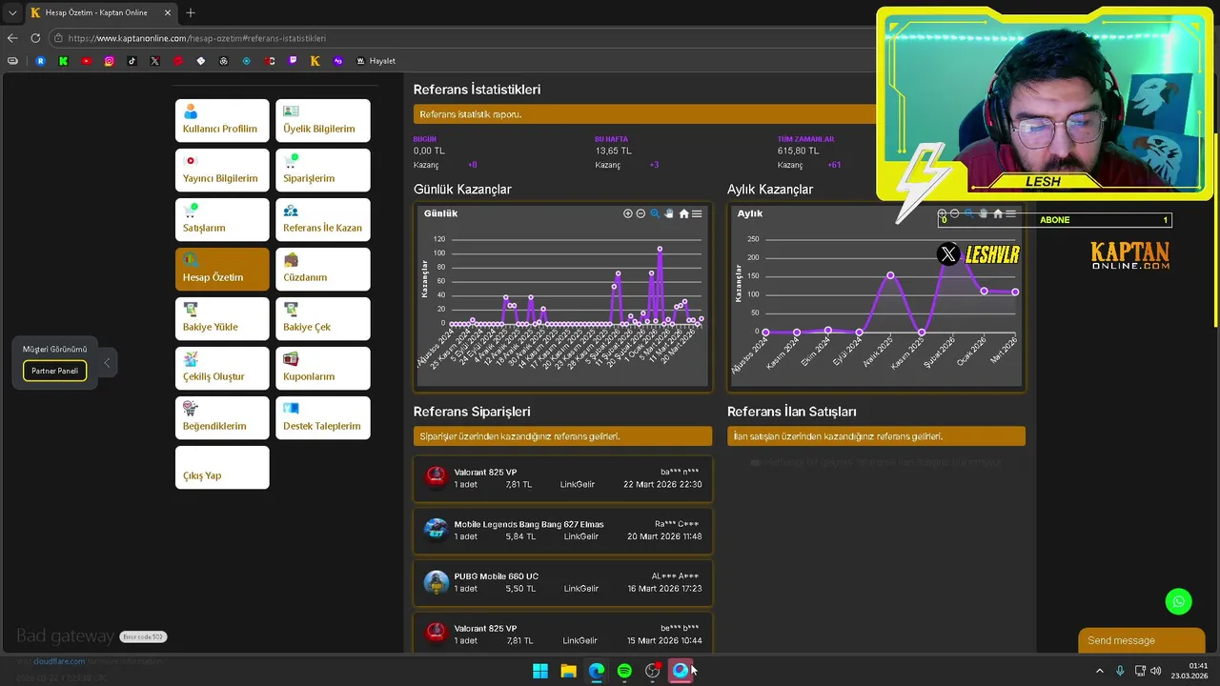Click the Kaptan Online logo on the right

[x=1129, y=255]
